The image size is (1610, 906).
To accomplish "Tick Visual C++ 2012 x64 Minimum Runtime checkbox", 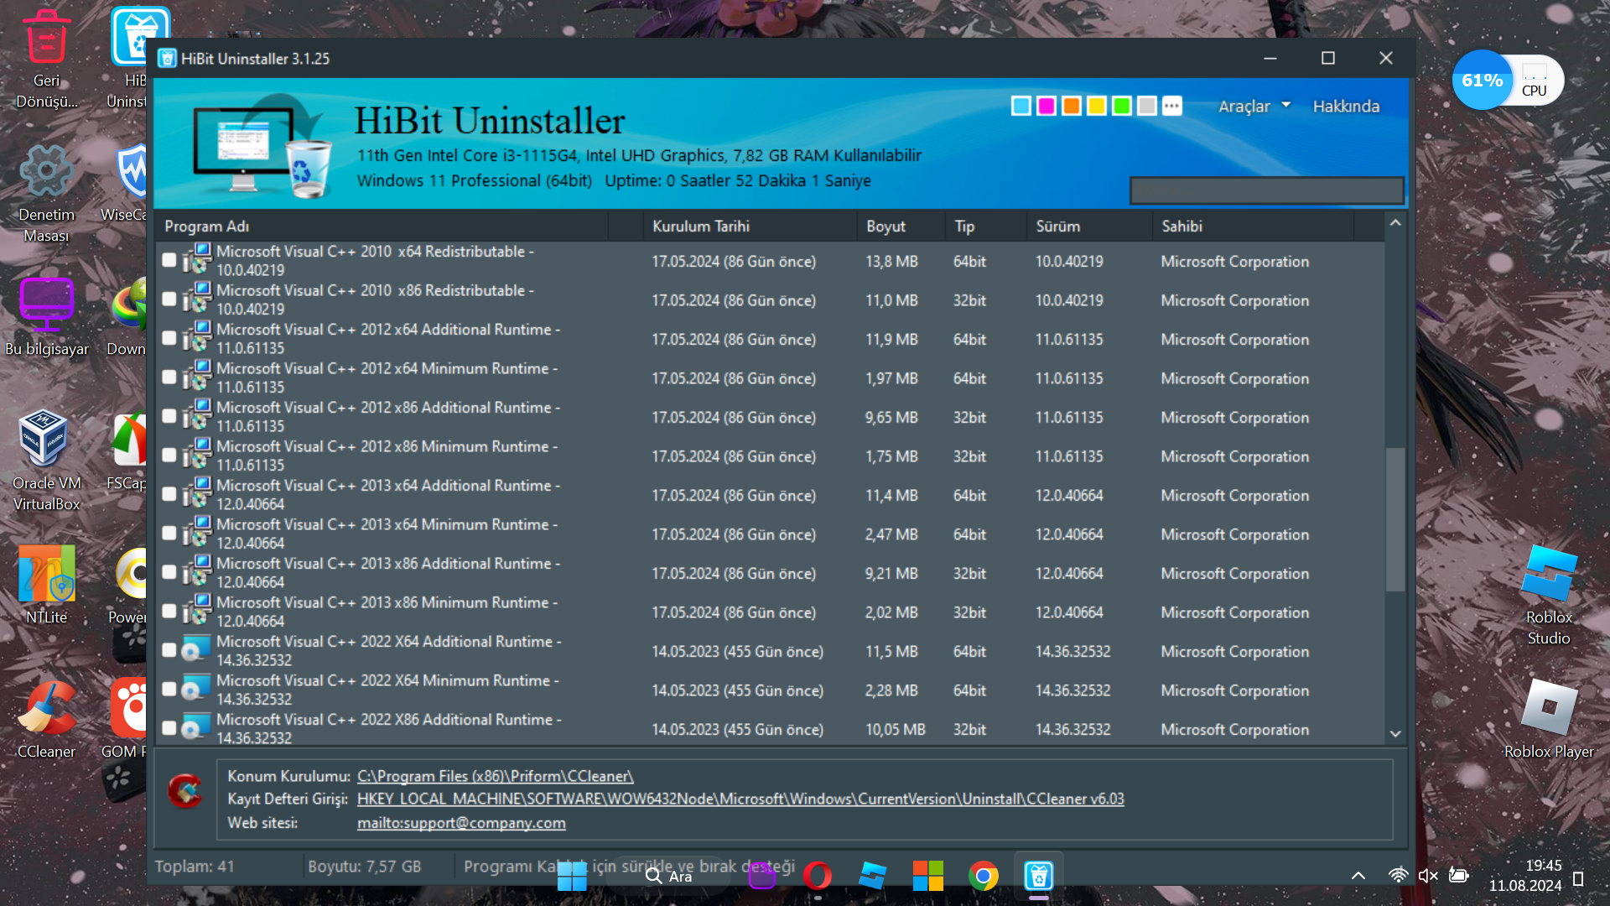I will 169,377.
